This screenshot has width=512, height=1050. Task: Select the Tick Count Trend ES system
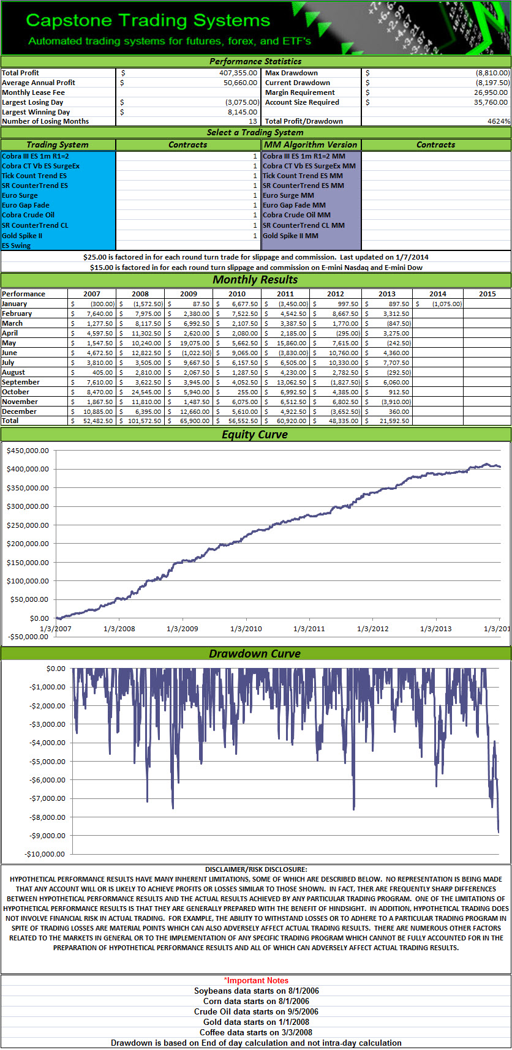[34, 176]
